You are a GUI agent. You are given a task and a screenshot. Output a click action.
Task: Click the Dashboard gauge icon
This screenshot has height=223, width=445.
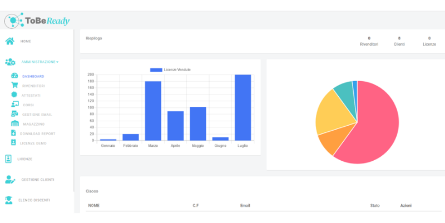(14, 76)
